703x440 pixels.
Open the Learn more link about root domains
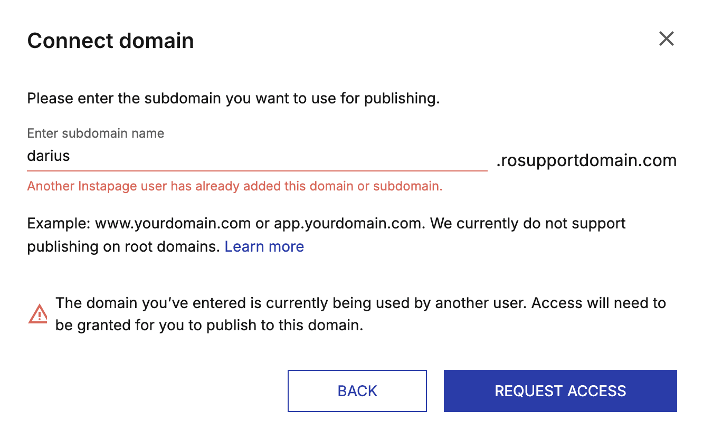pos(264,246)
